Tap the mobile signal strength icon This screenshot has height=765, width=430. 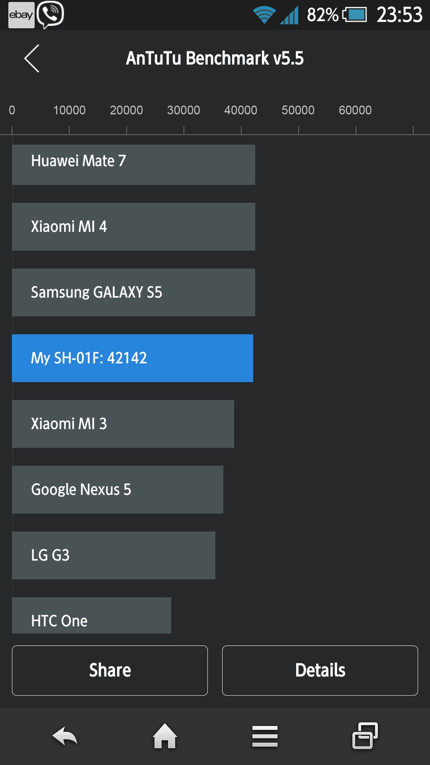[289, 15]
